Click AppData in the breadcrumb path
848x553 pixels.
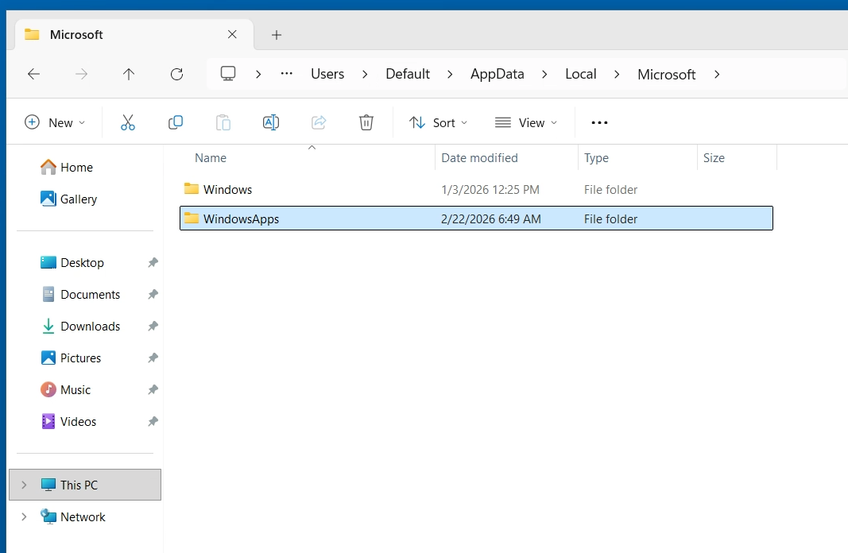(x=497, y=74)
